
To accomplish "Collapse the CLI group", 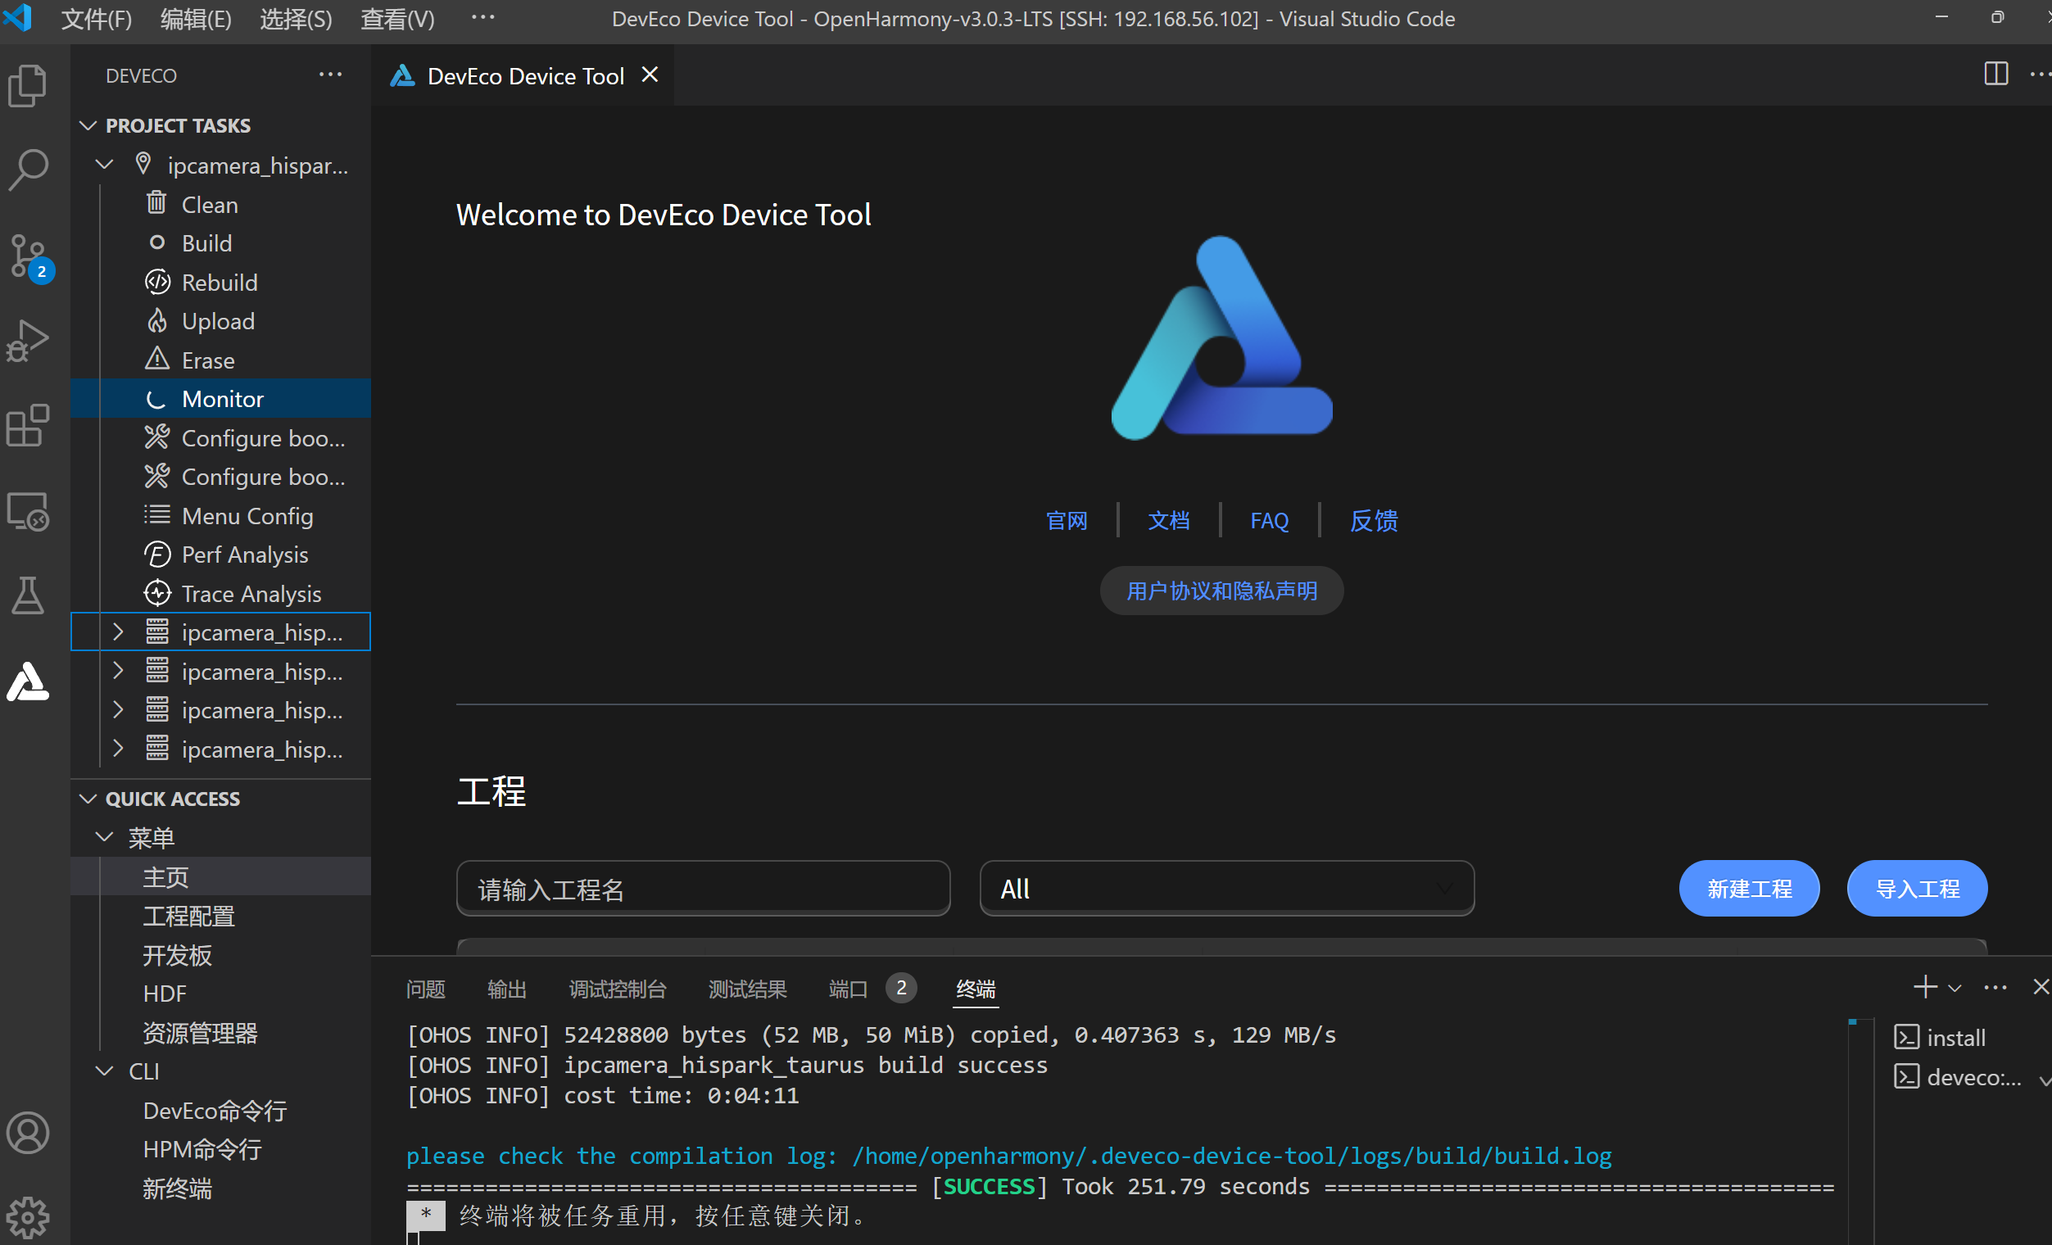I will pos(104,1071).
